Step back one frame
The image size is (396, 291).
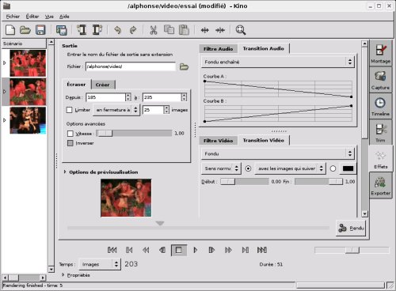pyautogui.click(x=162, y=250)
